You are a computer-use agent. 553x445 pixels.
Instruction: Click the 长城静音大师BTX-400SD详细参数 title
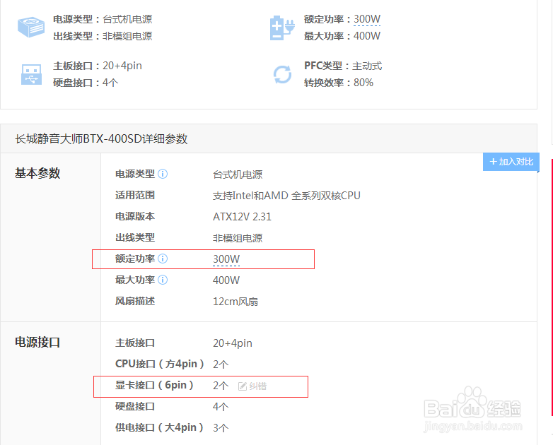[101, 139]
